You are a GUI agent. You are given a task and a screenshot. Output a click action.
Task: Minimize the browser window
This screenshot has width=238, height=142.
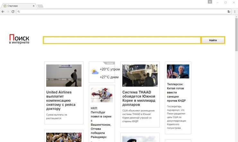[217, 3]
